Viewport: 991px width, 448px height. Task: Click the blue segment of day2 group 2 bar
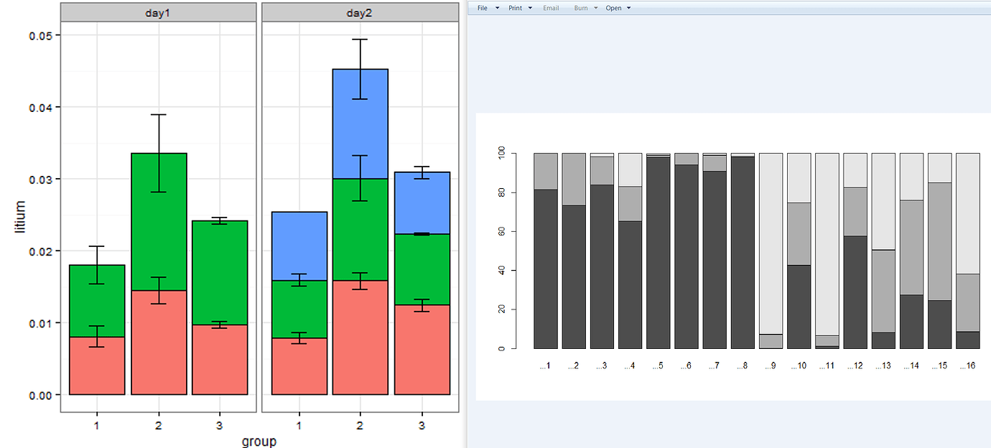[360, 122]
